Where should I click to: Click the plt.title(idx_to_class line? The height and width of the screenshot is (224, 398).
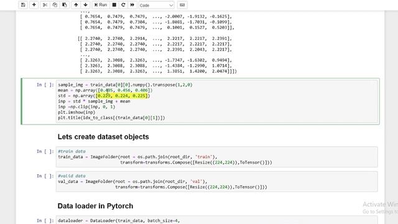(x=111, y=118)
